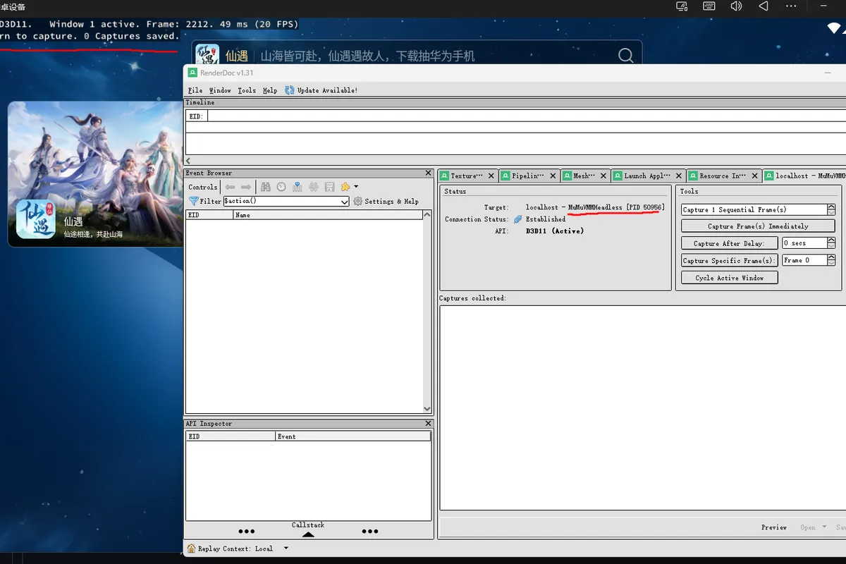Open the Tools menu in RenderDoc
Viewport: 846px width, 564px height.
247,90
